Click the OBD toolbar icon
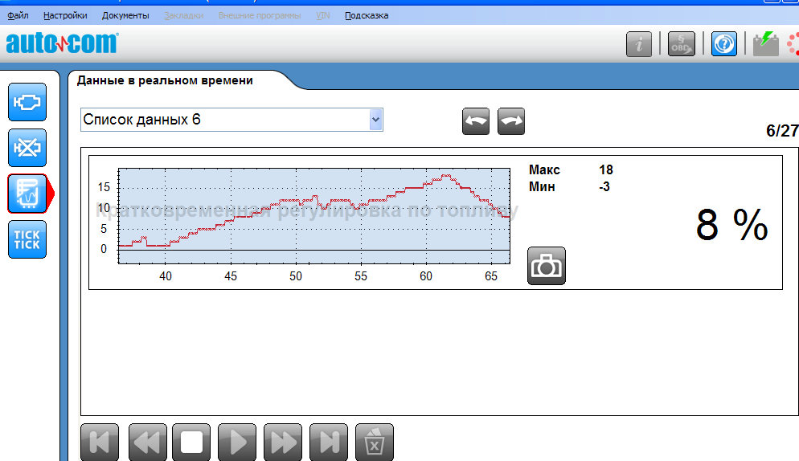 pyautogui.click(x=682, y=44)
